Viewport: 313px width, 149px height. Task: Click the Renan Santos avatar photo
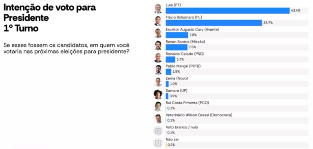pos(158,45)
